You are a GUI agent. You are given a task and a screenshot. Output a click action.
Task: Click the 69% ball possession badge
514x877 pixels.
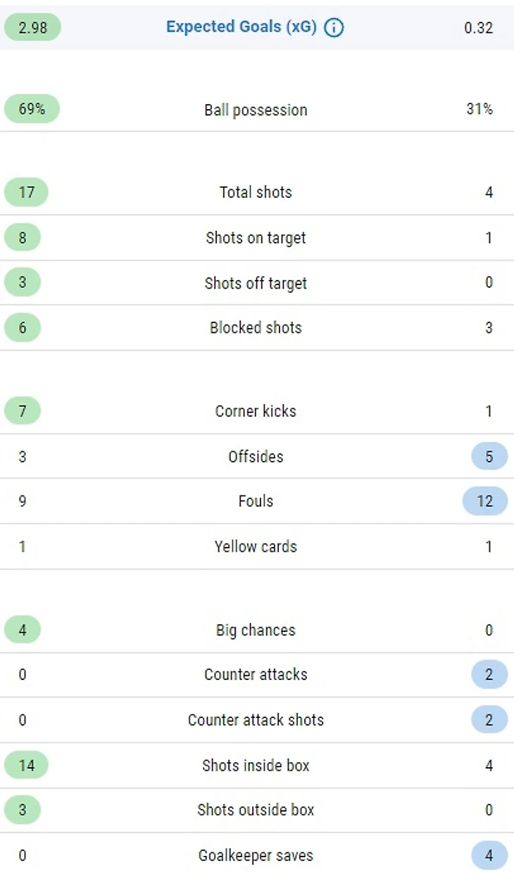(x=32, y=109)
